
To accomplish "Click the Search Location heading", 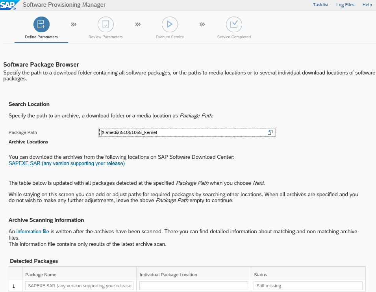I will click(x=29, y=104).
